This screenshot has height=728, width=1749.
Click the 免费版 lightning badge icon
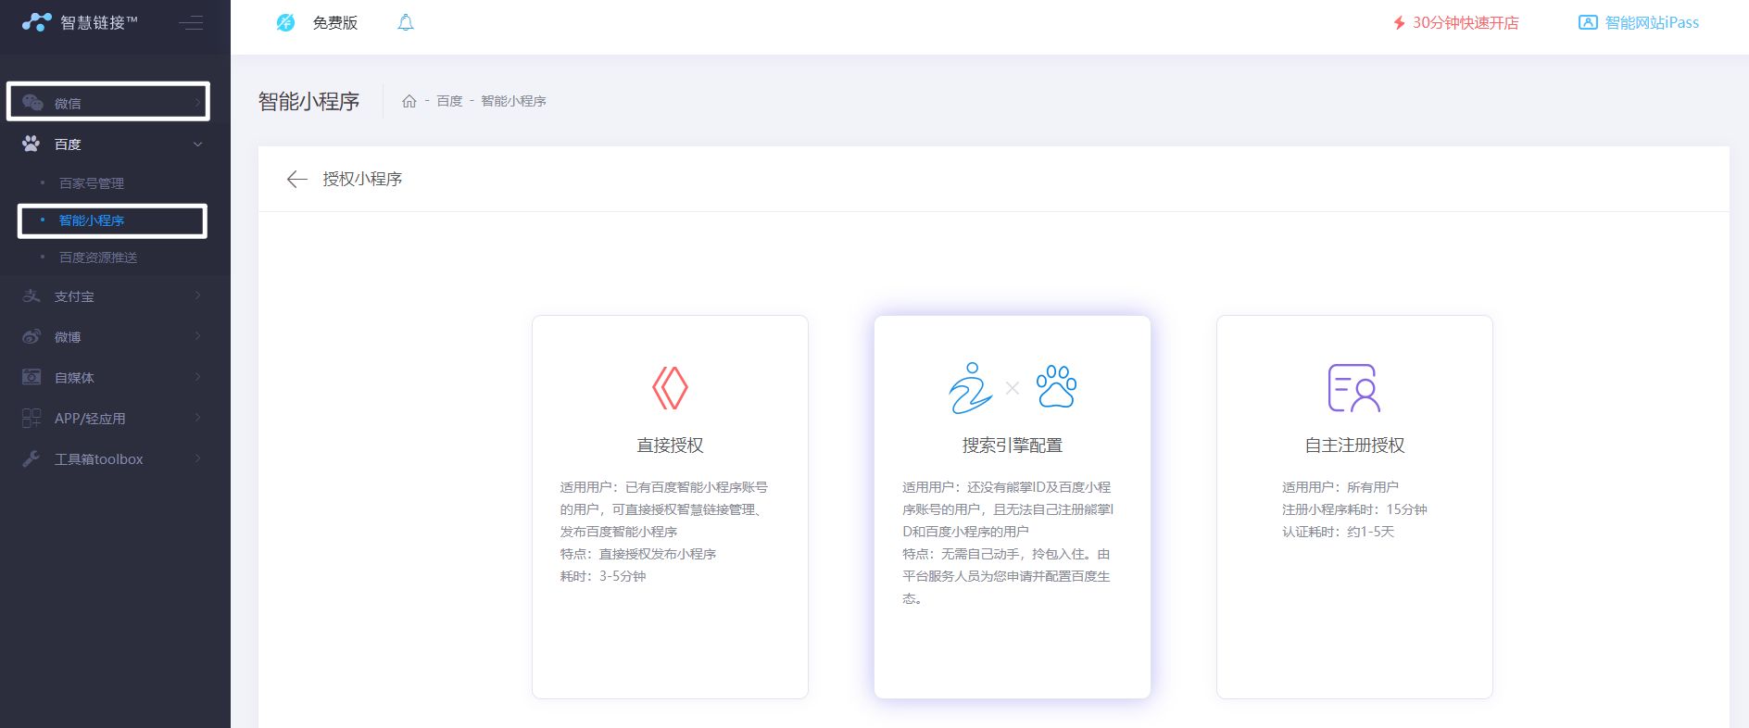[286, 22]
